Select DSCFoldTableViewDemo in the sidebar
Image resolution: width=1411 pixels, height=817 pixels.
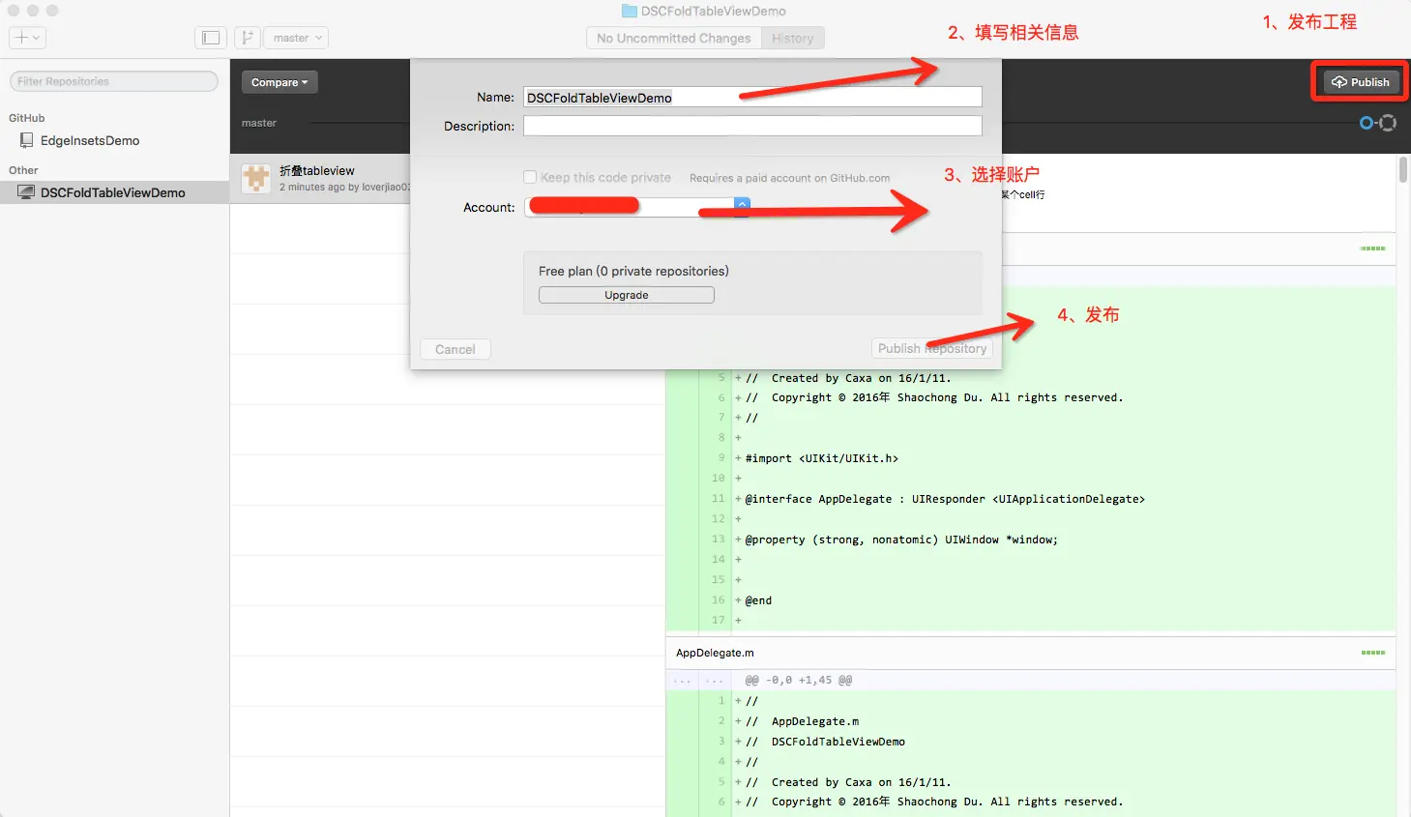(114, 192)
